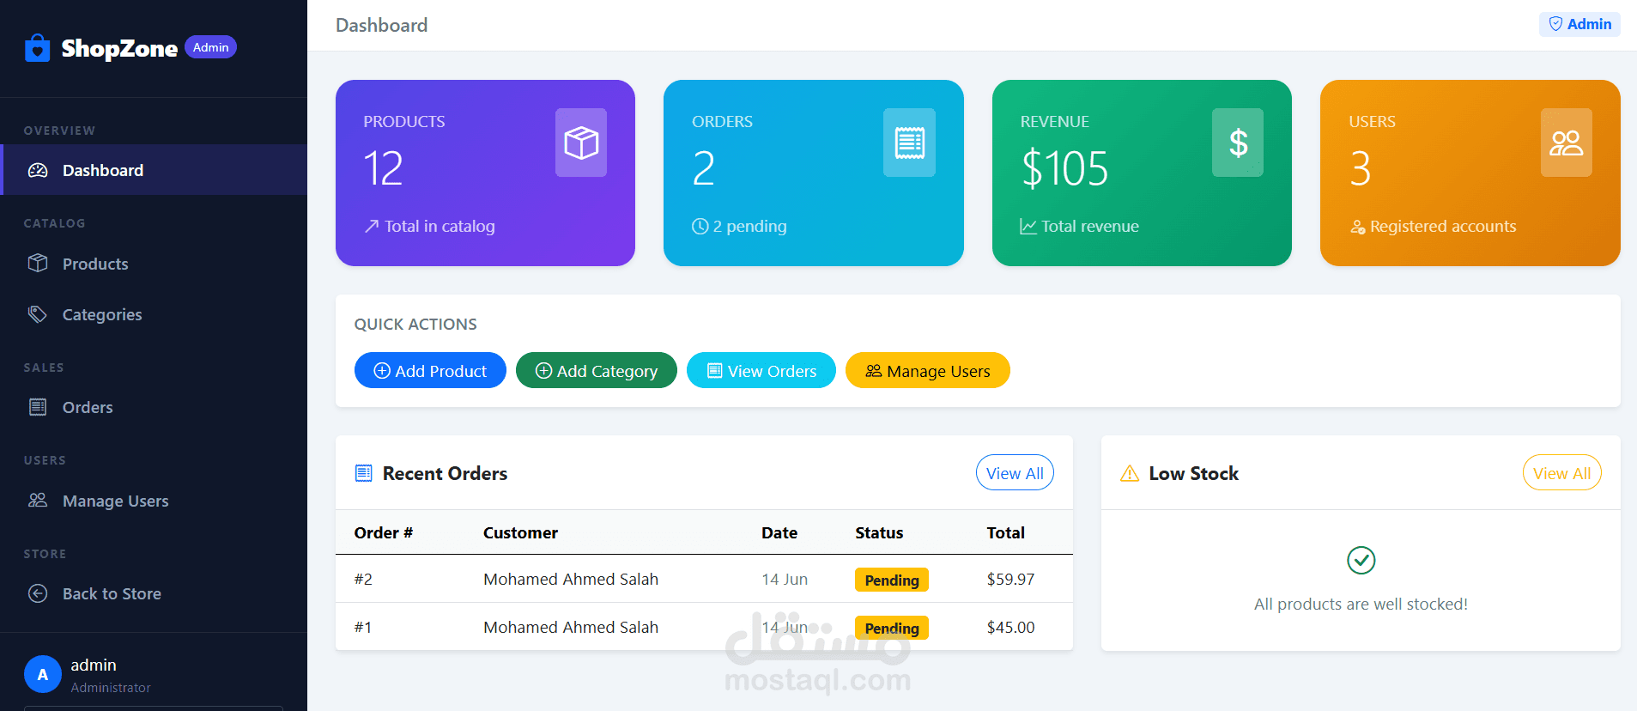Click the Categories tag icon in the sidebar
Image resolution: width=1637 pixels, height=711 pixels.
pyautogui.click(x=38, y=313)
